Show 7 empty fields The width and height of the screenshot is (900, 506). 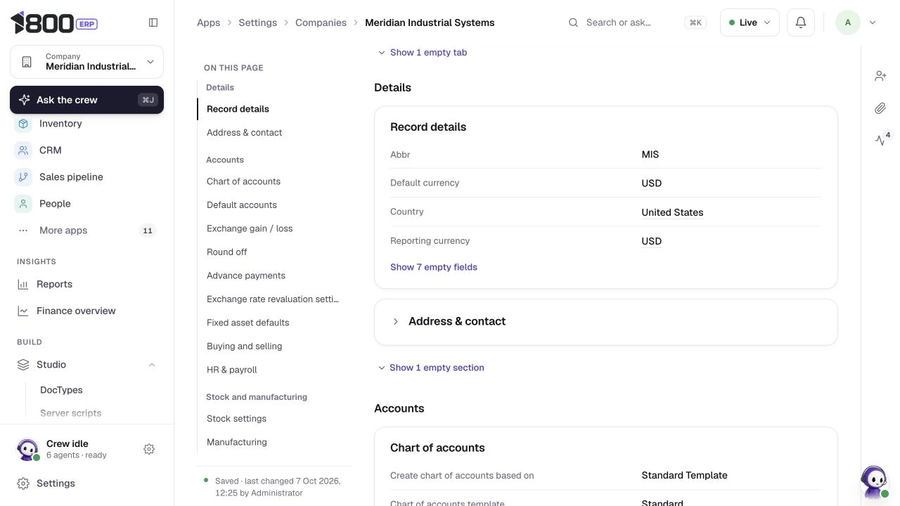434,267
